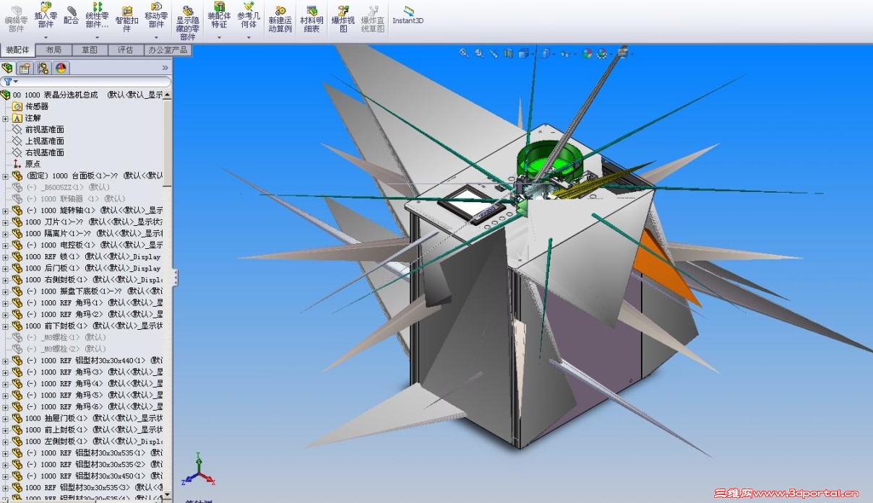
Task: Click the Edit Appearance color ball icon
Action: click(588, 53)
